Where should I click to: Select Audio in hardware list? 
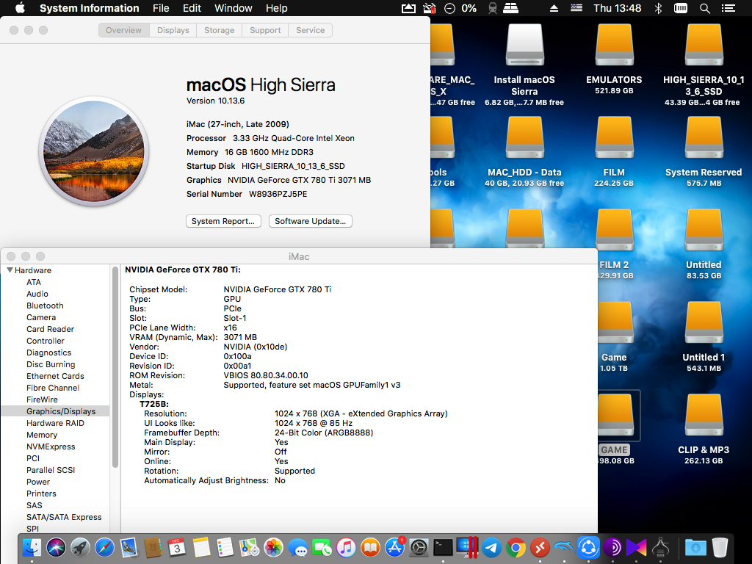(37, 294)
